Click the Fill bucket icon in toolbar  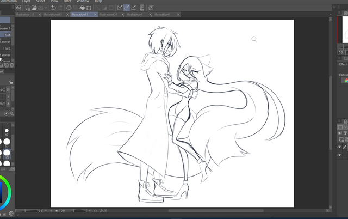pyautogui.click(x=82, y=8)
